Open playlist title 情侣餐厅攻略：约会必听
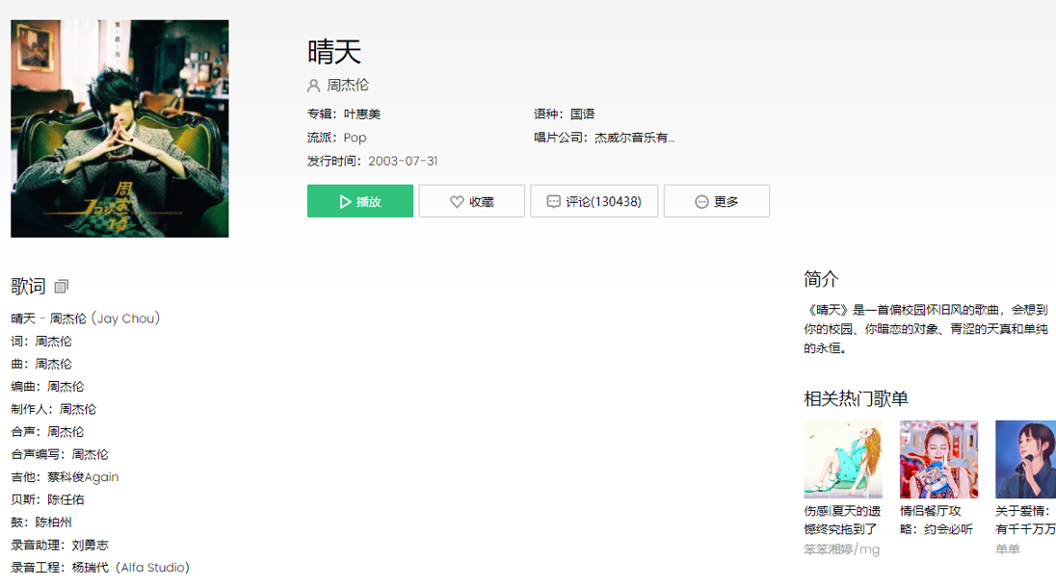 pyautogui.click(x=937, y=520)
